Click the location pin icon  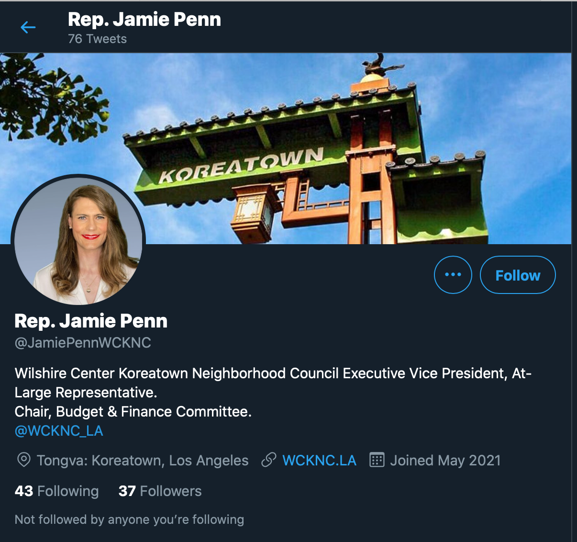tap(23, 460)
